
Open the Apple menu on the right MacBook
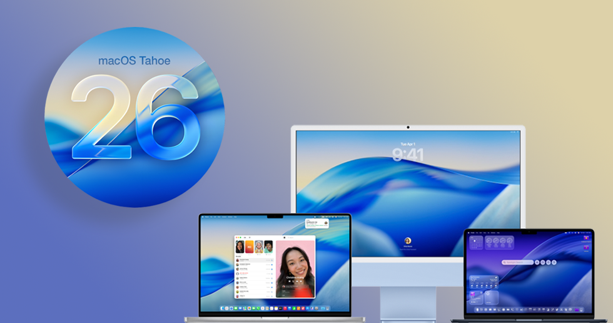469,233
